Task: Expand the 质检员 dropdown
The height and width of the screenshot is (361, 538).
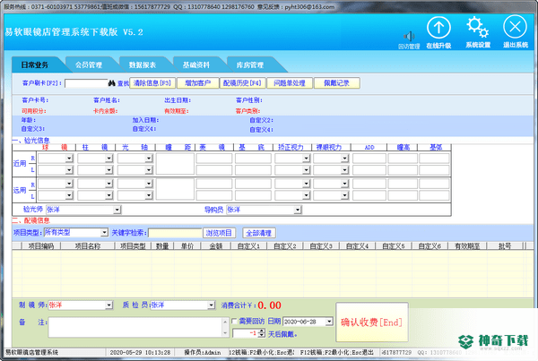Action: (212, 305)
